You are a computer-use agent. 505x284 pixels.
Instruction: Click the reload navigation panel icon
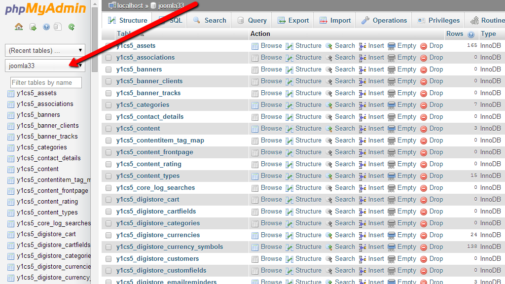pos(72,27)
